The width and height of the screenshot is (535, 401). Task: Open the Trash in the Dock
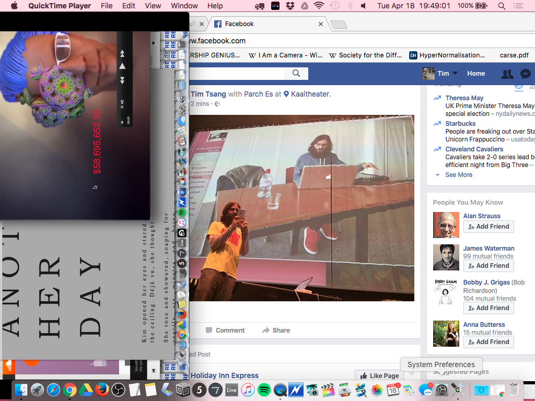[x=514, y=390]
